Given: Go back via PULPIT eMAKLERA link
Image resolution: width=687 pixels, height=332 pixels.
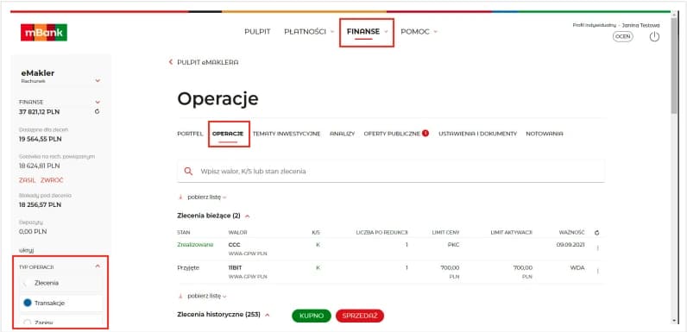Looking at the screenshot, I should click(208, 62).
